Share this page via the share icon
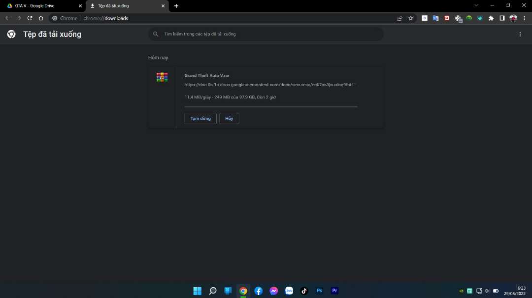 [x=399, y=18]
